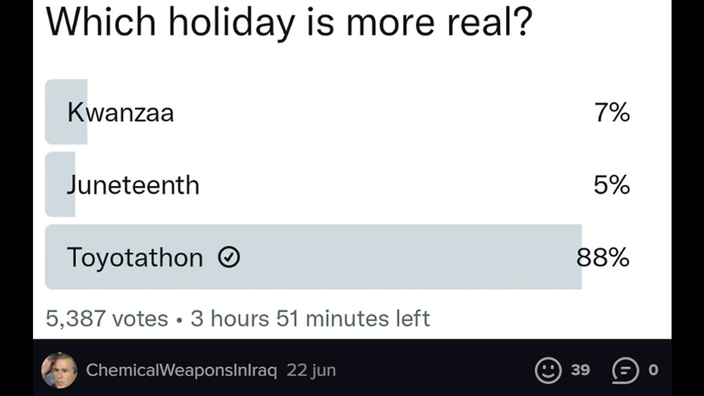704x396 pixels.
Task: Click the comment count 0
Action: tap(653, 370)
